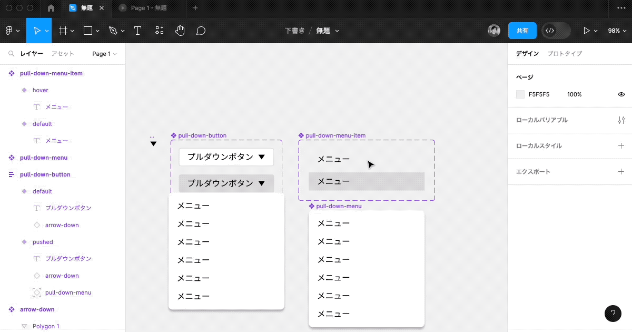Image resolution: width=632 pixels, height=332 pixels.
Task: Select the hover variant layer
Action: [40, 90]
